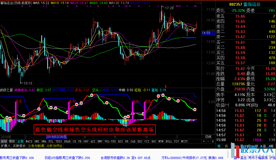Open the 模板 template menu
Image resolution: width=276 pixels, height=160 pixels.
[12, 141]
